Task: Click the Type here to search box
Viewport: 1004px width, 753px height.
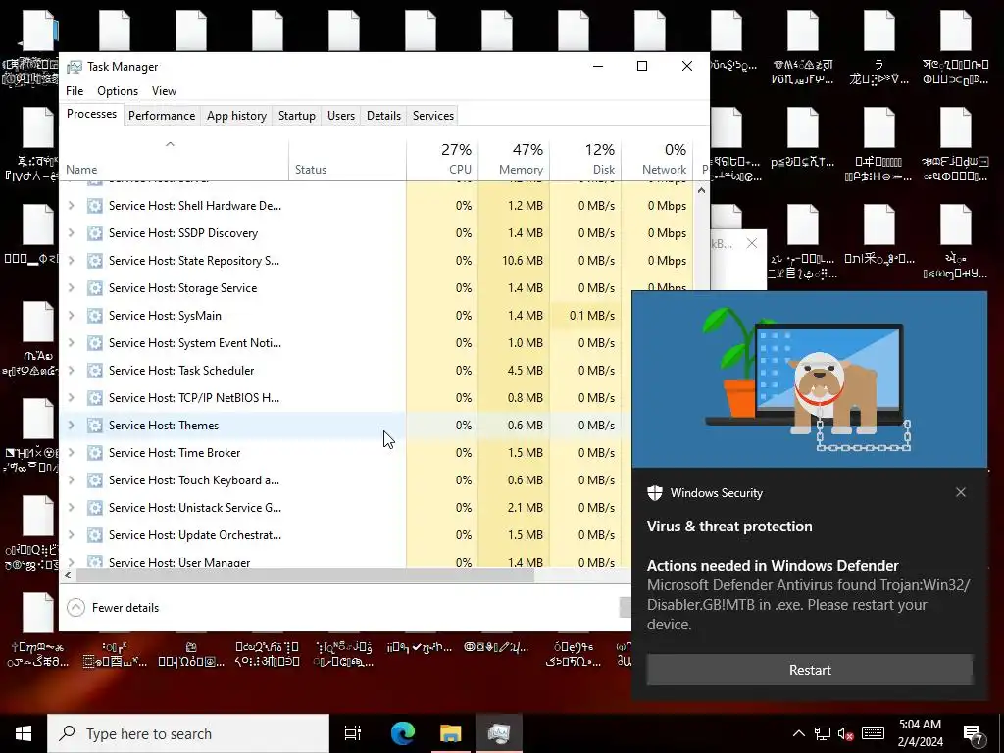Action: coord(188,733)
